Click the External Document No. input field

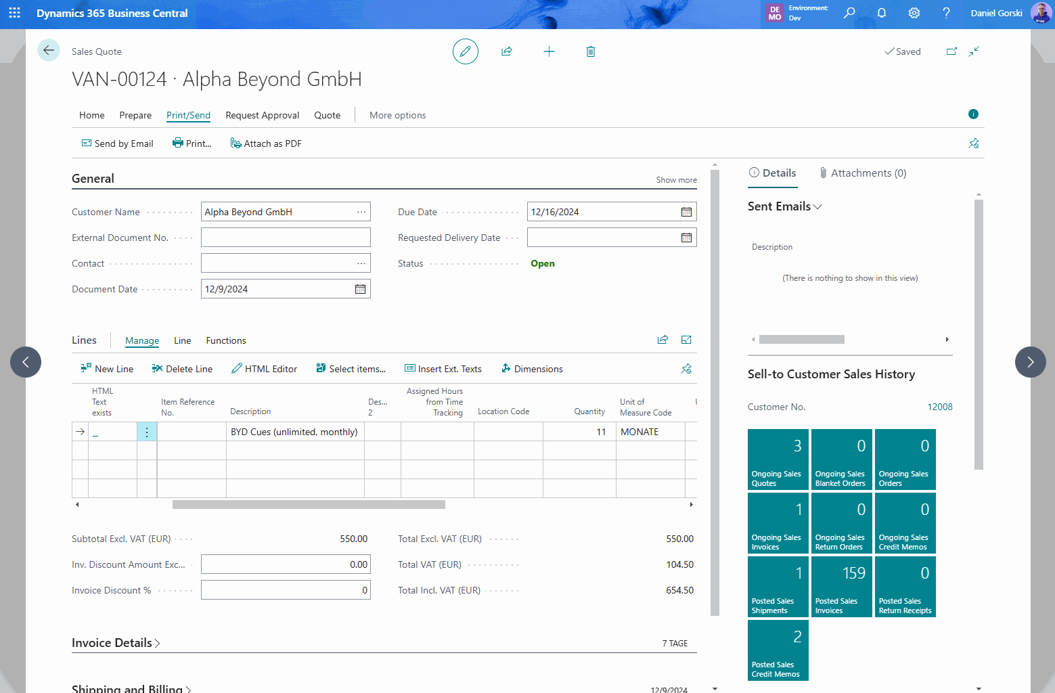(285, 237)
